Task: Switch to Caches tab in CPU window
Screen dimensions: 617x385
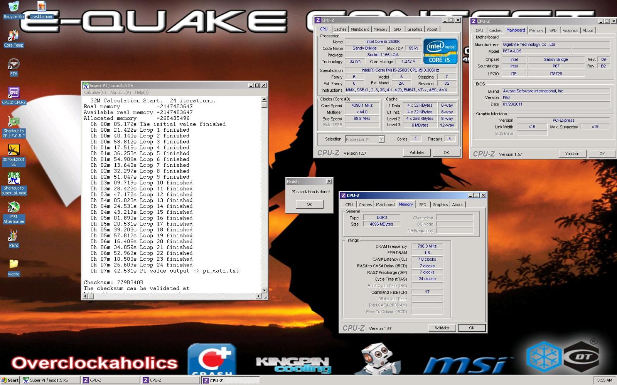Action: point(340,29)
